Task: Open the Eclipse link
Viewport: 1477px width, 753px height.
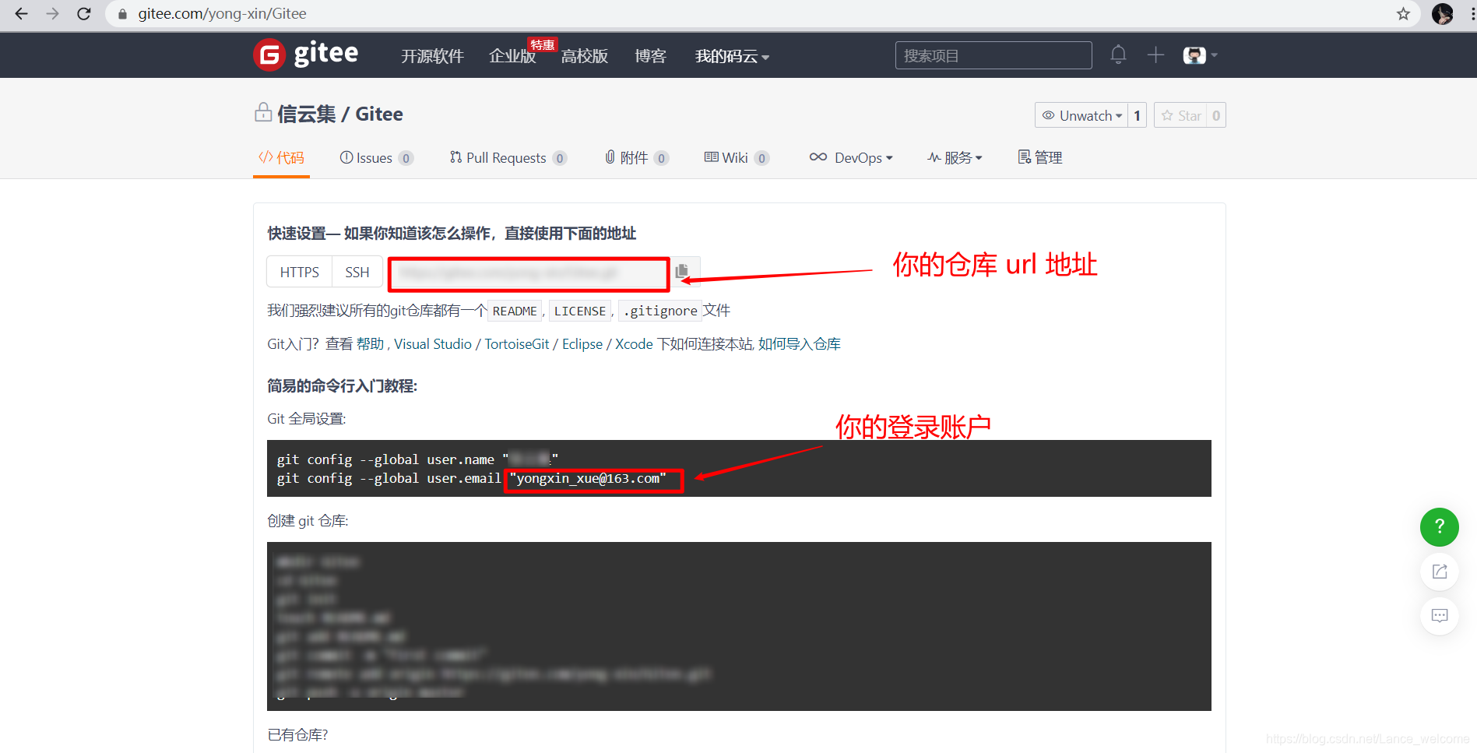Action: 582,343
